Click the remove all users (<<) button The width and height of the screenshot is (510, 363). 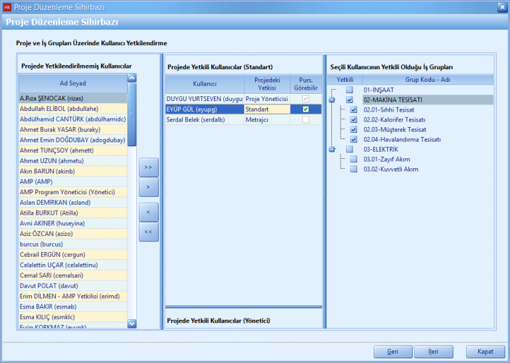click(x=149, y=231)
